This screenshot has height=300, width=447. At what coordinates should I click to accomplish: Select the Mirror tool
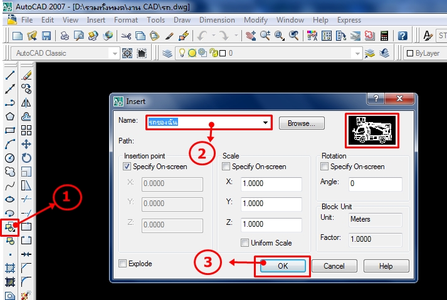(26, 103)
